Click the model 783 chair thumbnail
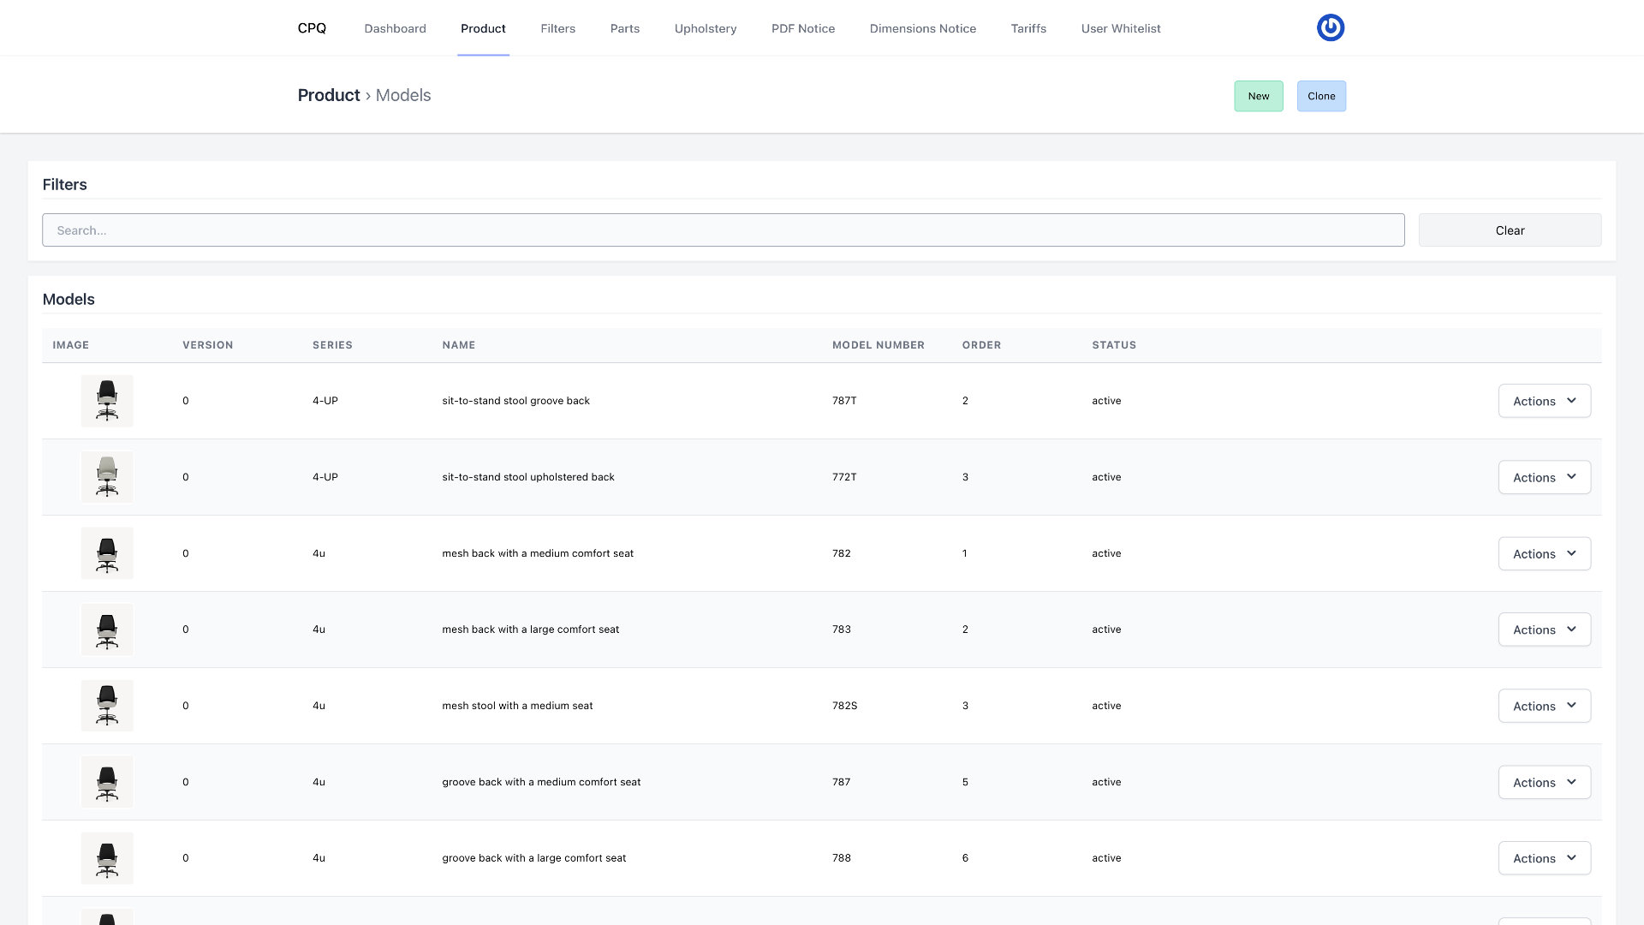Viewport: 1644px width, 925px height. tap(107, 630)
